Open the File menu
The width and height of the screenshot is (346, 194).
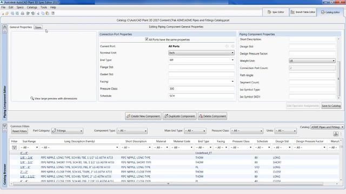pyautogui.click(x=3, y=7)
